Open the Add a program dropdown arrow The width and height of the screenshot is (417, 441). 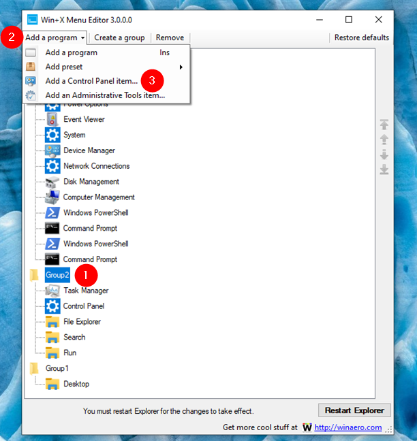pyautogui.click(x=82, y=37)
